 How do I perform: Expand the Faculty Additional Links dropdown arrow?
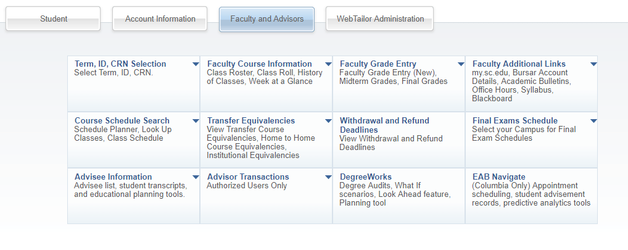pyautogui.click(x=593, y=64)
